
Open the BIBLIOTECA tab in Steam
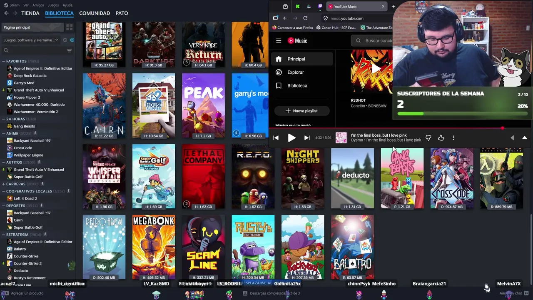coord(59,13)
